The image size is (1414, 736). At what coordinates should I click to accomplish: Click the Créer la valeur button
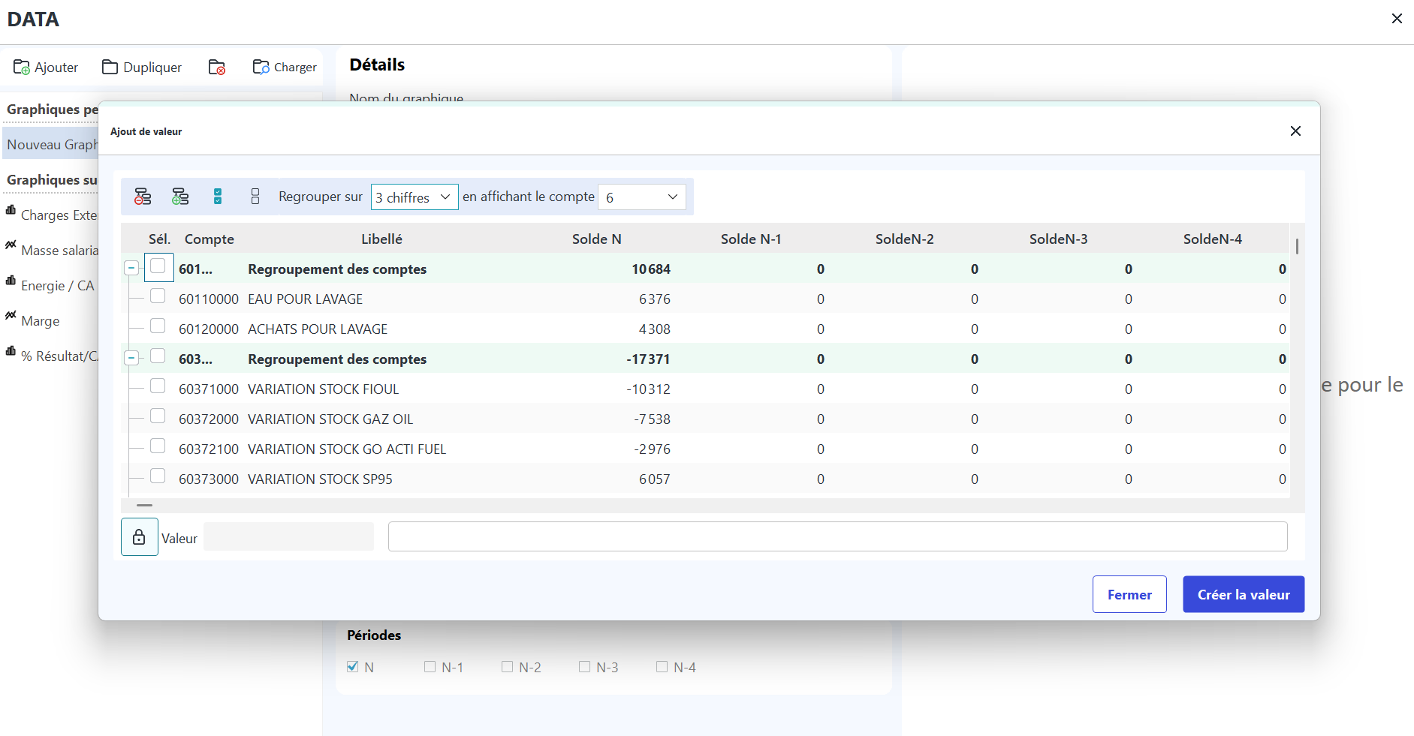[x=1243, y=594]
